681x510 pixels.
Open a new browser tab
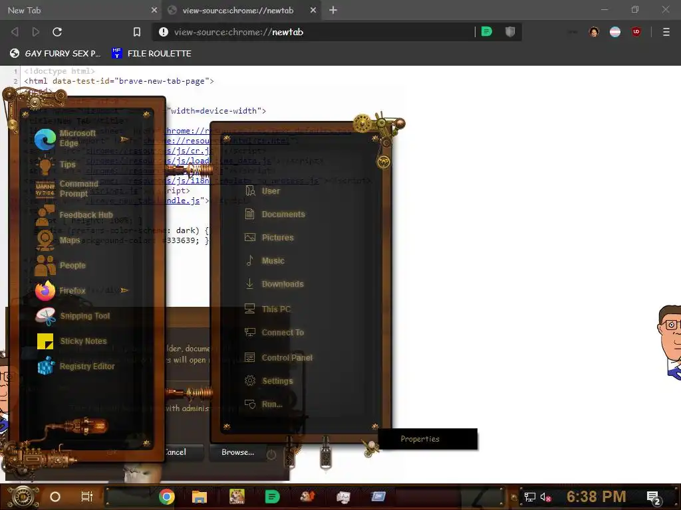[x=333, y=10]
